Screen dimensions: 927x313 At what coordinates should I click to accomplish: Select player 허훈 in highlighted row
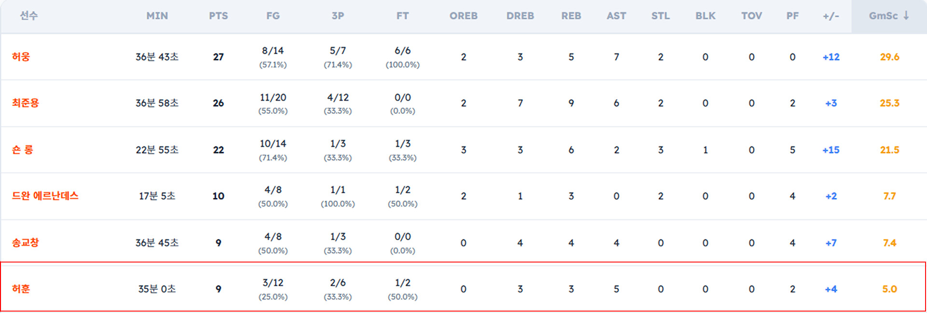click(x=21, y=289)
